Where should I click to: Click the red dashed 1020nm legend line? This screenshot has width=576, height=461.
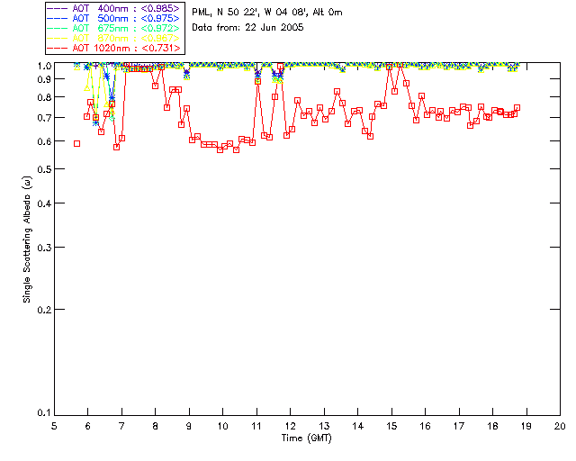tap(58, 48)
